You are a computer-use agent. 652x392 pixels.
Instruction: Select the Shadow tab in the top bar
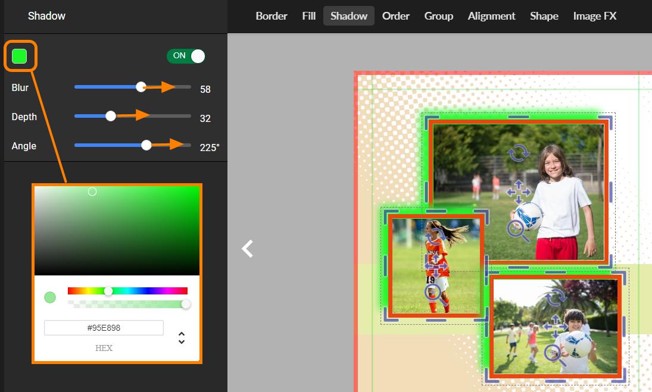point(349,16)
